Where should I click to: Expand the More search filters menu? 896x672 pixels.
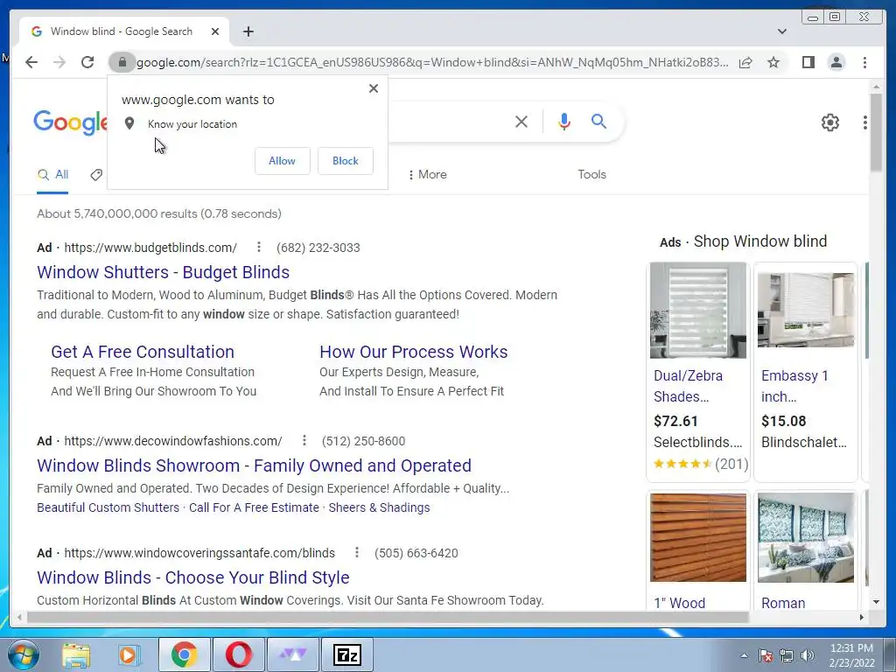coord(427,174)
